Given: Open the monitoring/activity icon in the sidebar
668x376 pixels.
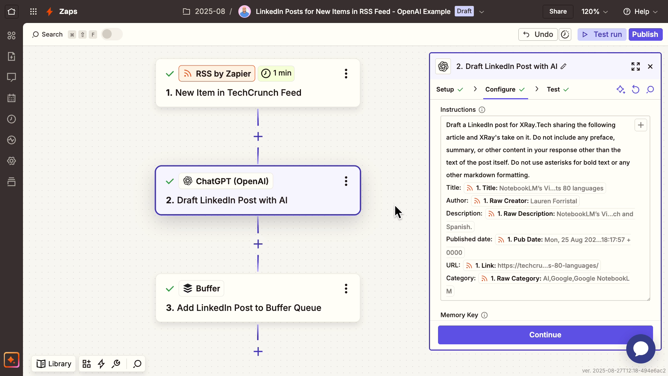Looking at the screenshot, I should 11,140.
